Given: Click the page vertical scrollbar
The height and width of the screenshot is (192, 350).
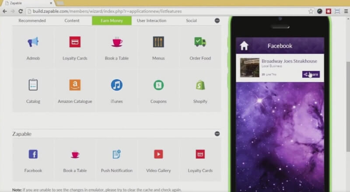Looking at the screenshot, I should [348, 106].
